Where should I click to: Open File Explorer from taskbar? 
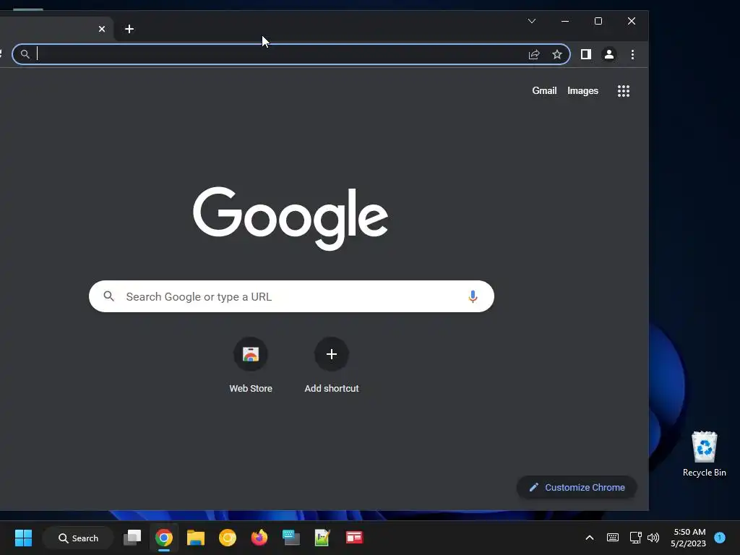(195, 538)
